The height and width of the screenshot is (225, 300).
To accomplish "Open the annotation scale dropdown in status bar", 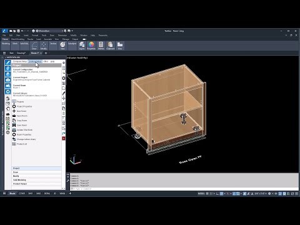I will [261, 194].
